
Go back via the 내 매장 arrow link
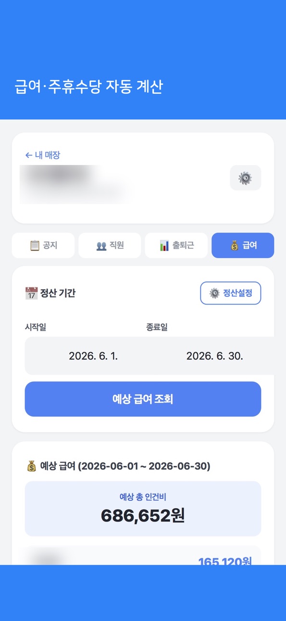click(x=42, y=155)
